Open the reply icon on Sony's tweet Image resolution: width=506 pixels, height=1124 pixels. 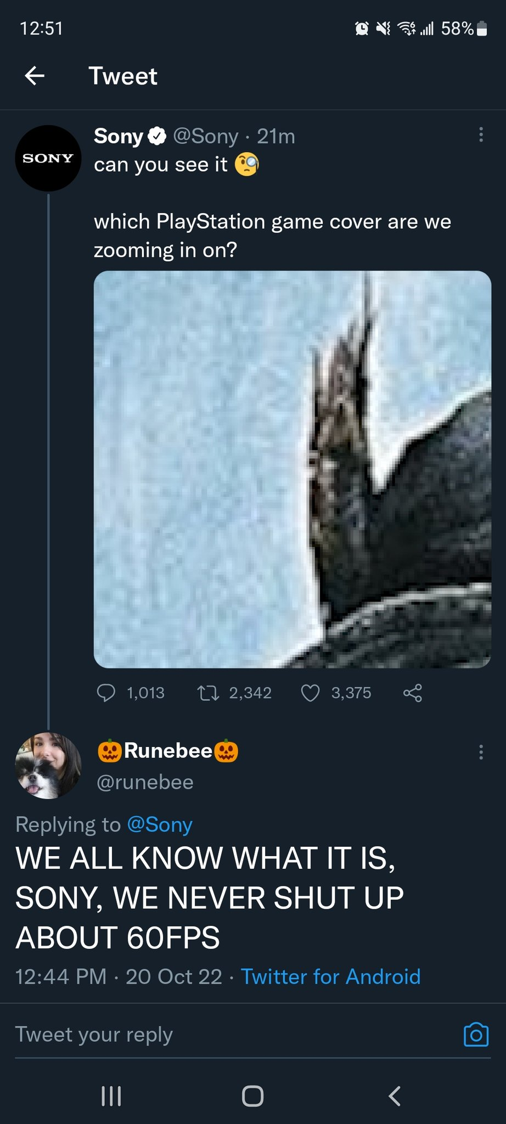pyautogui.click(x=106, y=693)
